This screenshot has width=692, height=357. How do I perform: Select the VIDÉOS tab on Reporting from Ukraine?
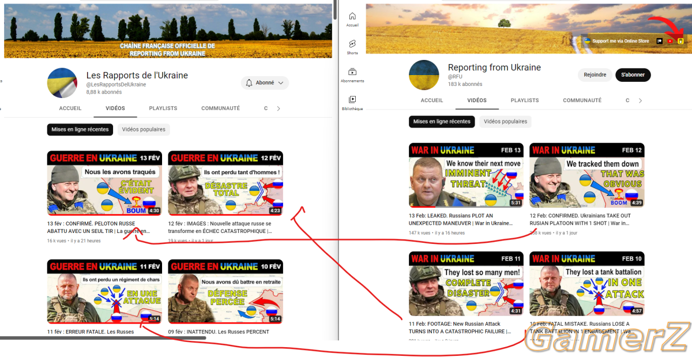tap(477, 100)
